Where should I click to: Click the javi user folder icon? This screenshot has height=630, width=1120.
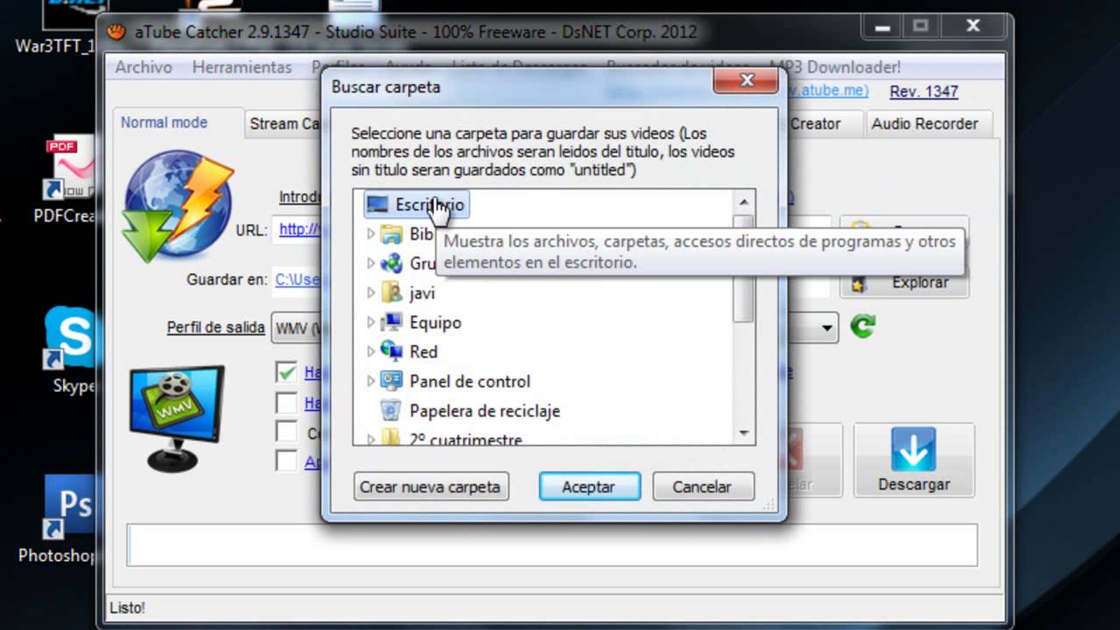point(392,292)
